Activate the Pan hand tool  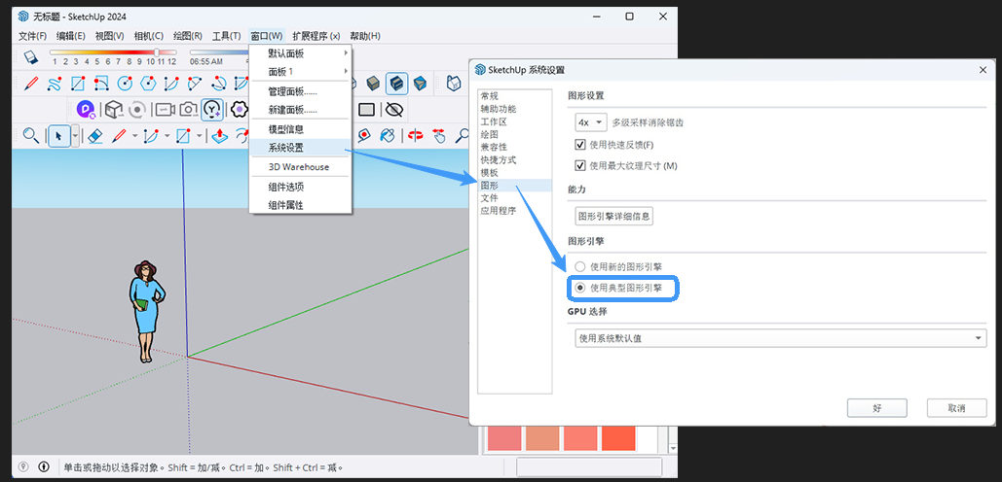pyautogui.click(x=439, y=135)
